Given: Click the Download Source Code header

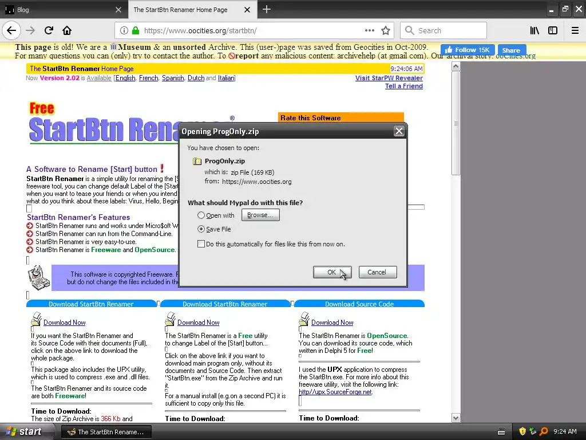Looking at the screenshot, I should pyautogui.click(x=359, y=304).
